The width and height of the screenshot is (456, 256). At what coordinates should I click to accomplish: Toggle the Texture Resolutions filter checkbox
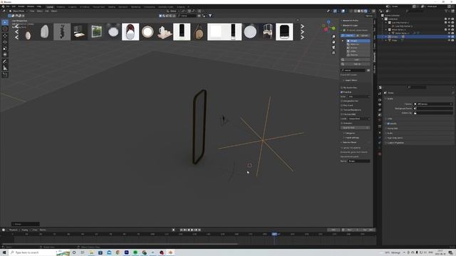coord(342,110)
